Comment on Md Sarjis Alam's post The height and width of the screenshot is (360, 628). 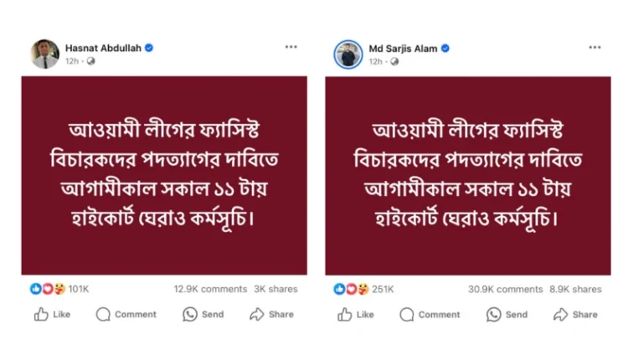click(x=430, y=315)
